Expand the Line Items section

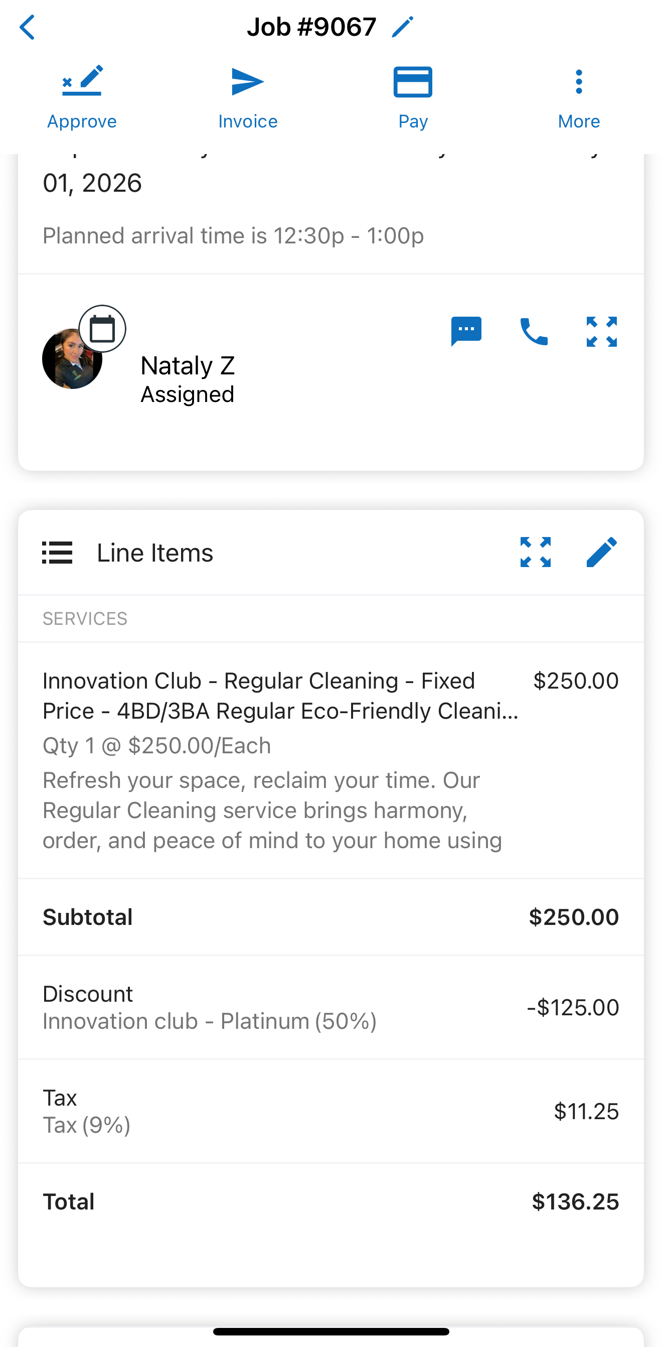pos(535,552)
